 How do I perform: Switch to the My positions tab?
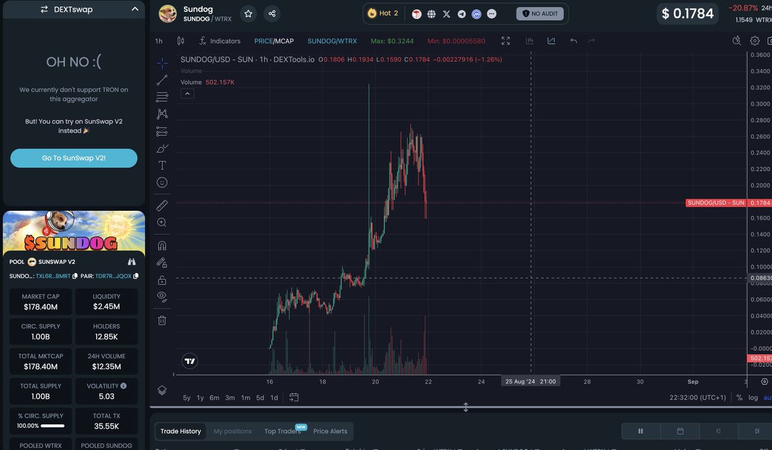coord(233,431)
